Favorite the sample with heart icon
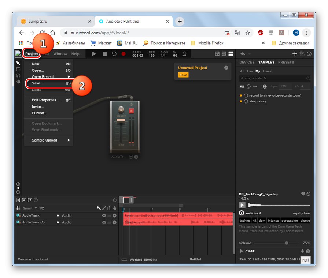 coord(303,194)
